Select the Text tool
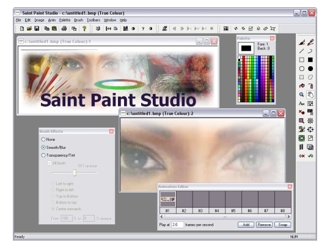The width and height of the screenshot is (330, 248). coord(302,103)
